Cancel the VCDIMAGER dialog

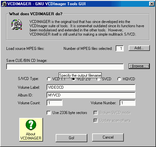(x=108, y=137)
